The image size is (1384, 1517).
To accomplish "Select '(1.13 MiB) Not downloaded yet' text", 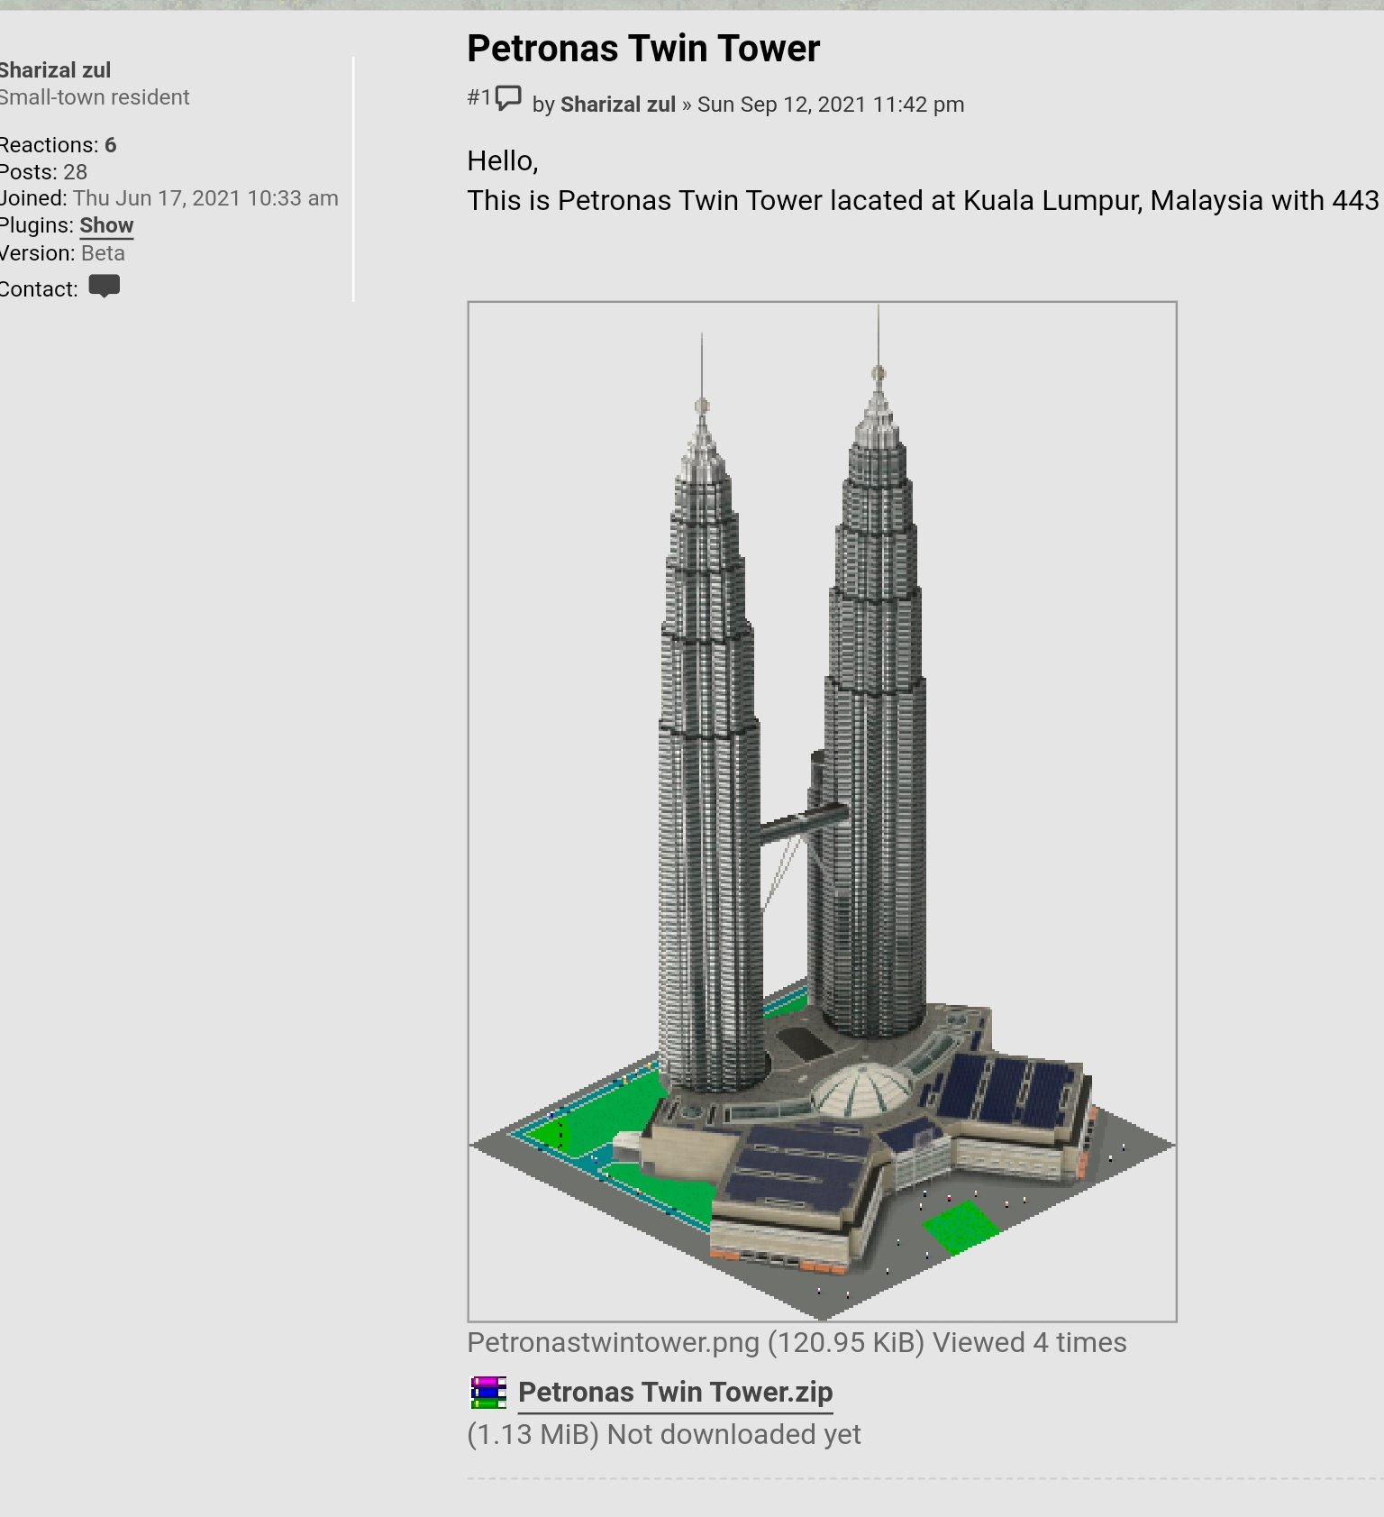I will (664, 1434).
